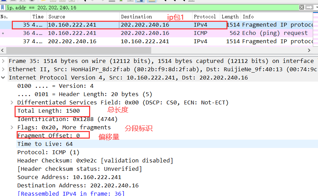This screenshot has width=318, height=196.
Task: Select the Protocol: ICMP (1) field
Action: click(48, 152)
